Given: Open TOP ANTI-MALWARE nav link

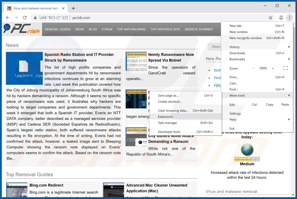Looking at the screenshot, I should click(x=131, y=29).
